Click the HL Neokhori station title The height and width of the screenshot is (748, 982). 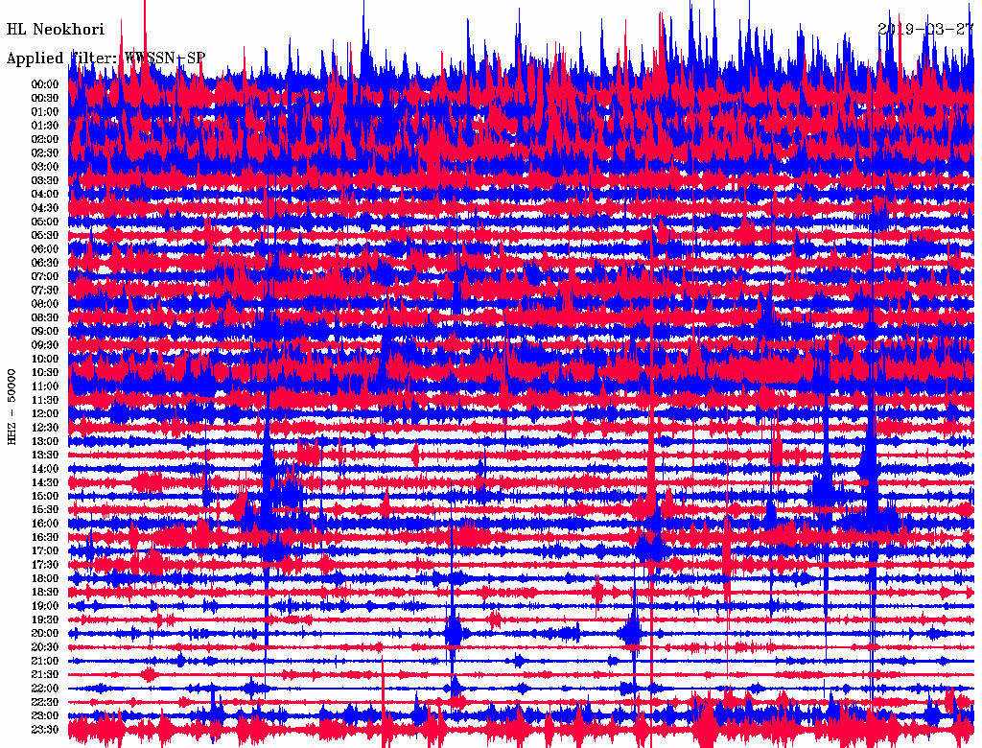(x=55, y=30)
